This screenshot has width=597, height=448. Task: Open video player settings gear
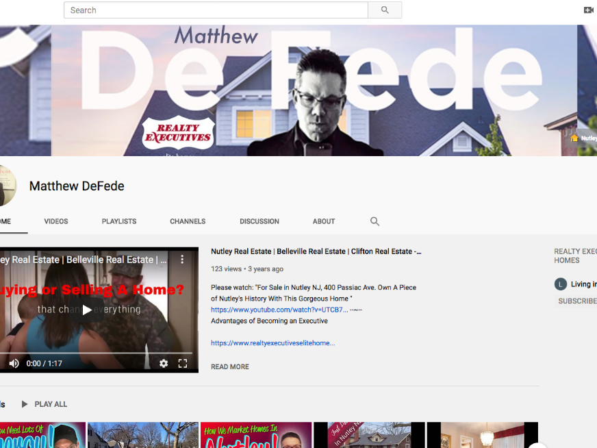(164, 364)
